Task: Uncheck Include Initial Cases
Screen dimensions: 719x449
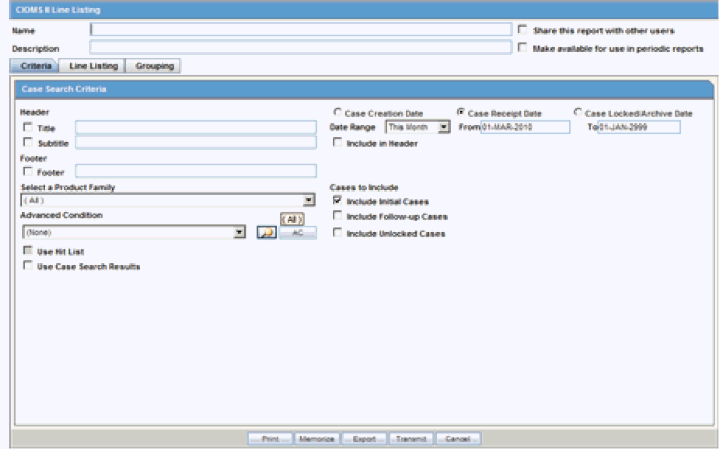Action: pyautogui.click(x=338, y=201)
